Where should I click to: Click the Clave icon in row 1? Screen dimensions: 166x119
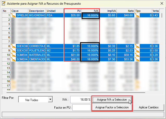13,16
